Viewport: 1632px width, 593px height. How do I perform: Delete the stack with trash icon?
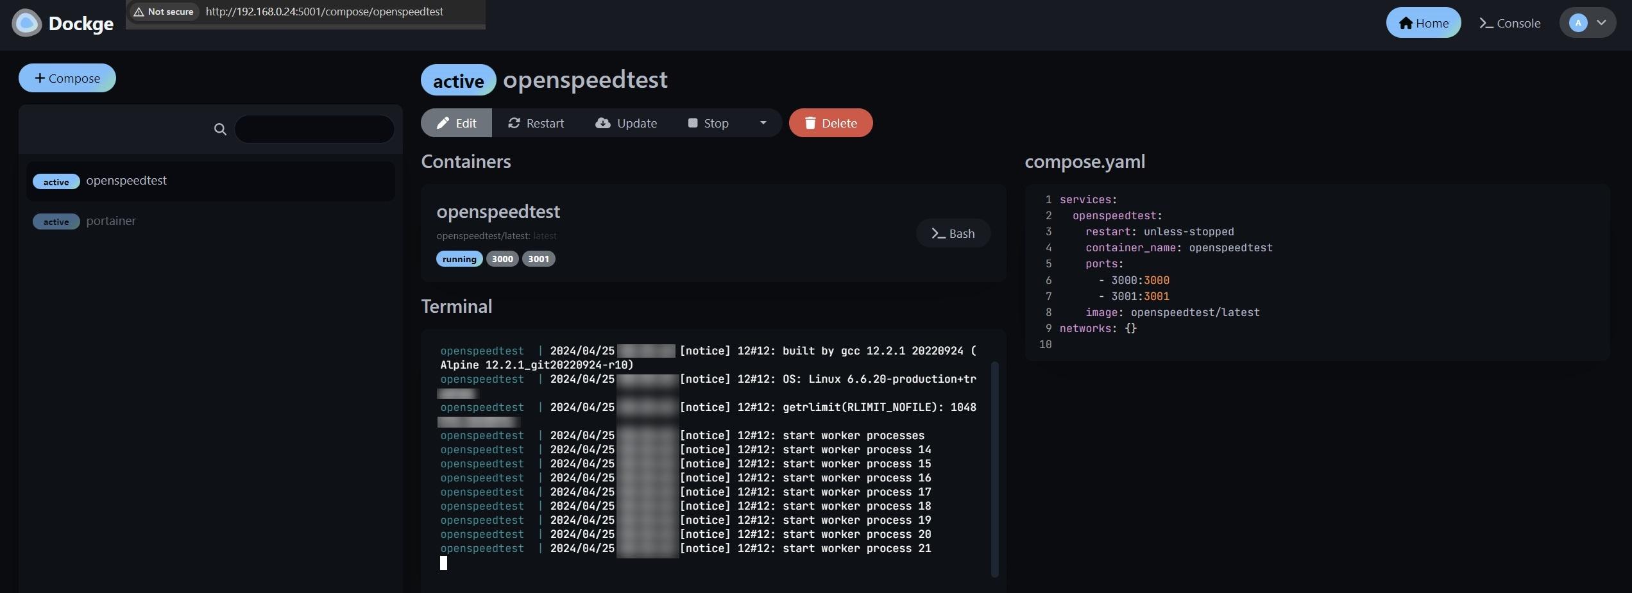[x=831, y=123]
